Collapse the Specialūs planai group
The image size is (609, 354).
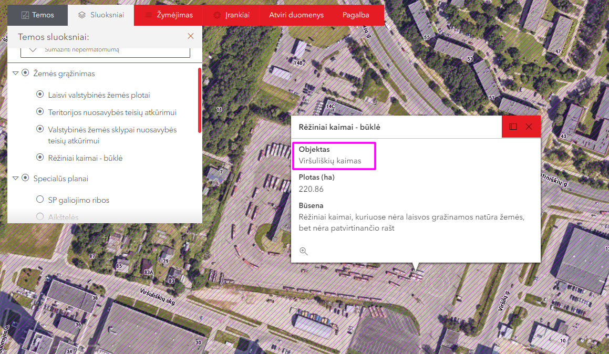[x=15, y=179]
